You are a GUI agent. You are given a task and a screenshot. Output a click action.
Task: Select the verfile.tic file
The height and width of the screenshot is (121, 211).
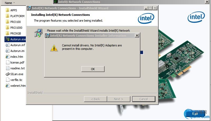tap(14, 80)
